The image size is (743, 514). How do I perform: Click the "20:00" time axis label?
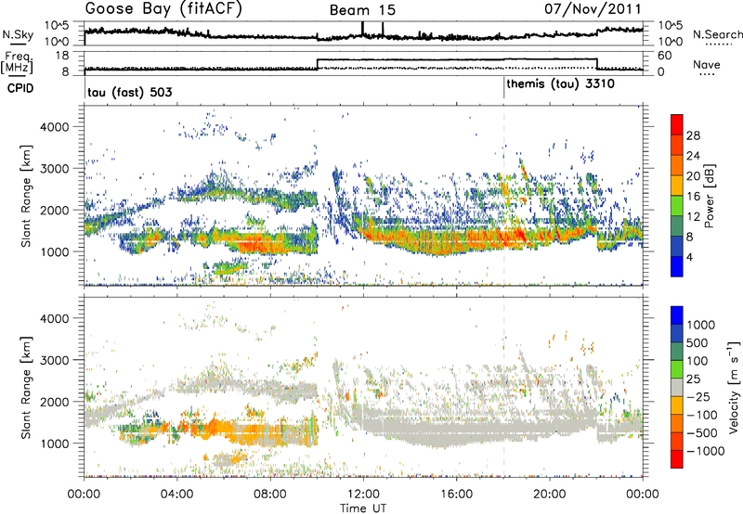[x=549, y=495]
